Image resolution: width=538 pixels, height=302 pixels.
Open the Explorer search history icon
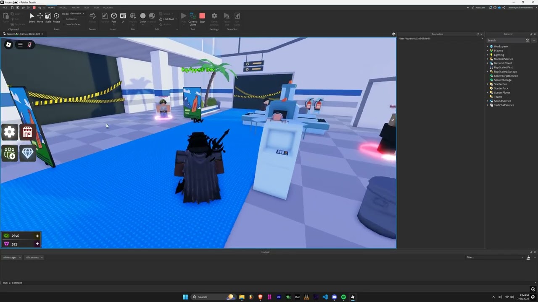[x=527, y=40]
